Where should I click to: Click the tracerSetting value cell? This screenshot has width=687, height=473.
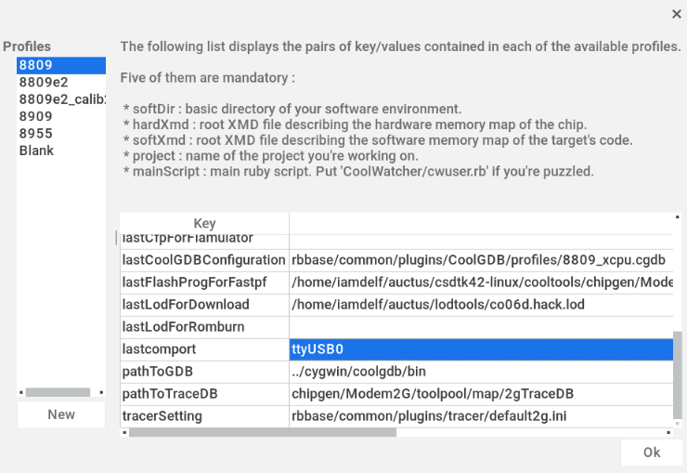481,416
